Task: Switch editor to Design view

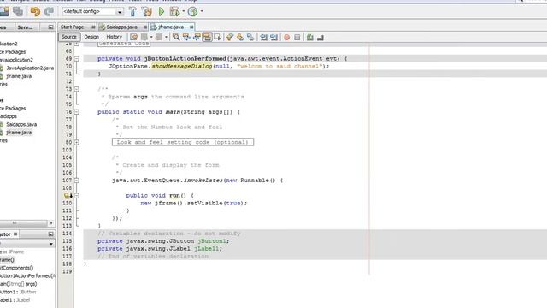Action: coord(91,37)
